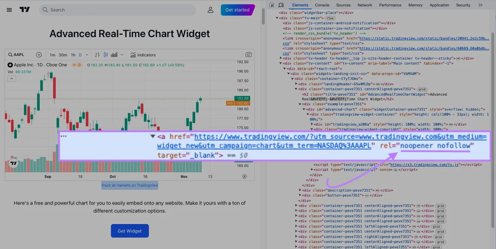Expand the rightAligned-peve7351 container node
496x249 pixels.
[296, 237]
